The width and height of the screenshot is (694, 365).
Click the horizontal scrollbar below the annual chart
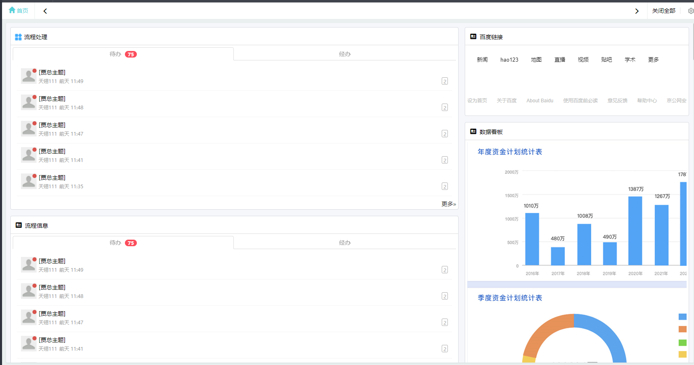tap(577, 284)
